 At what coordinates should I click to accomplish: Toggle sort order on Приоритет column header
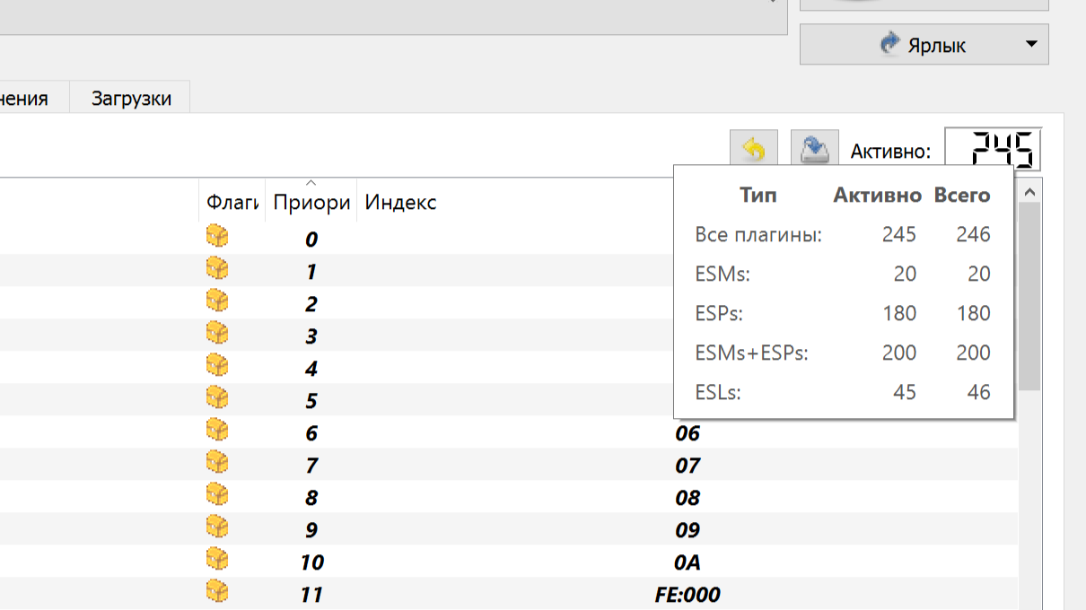pos(311,203)
